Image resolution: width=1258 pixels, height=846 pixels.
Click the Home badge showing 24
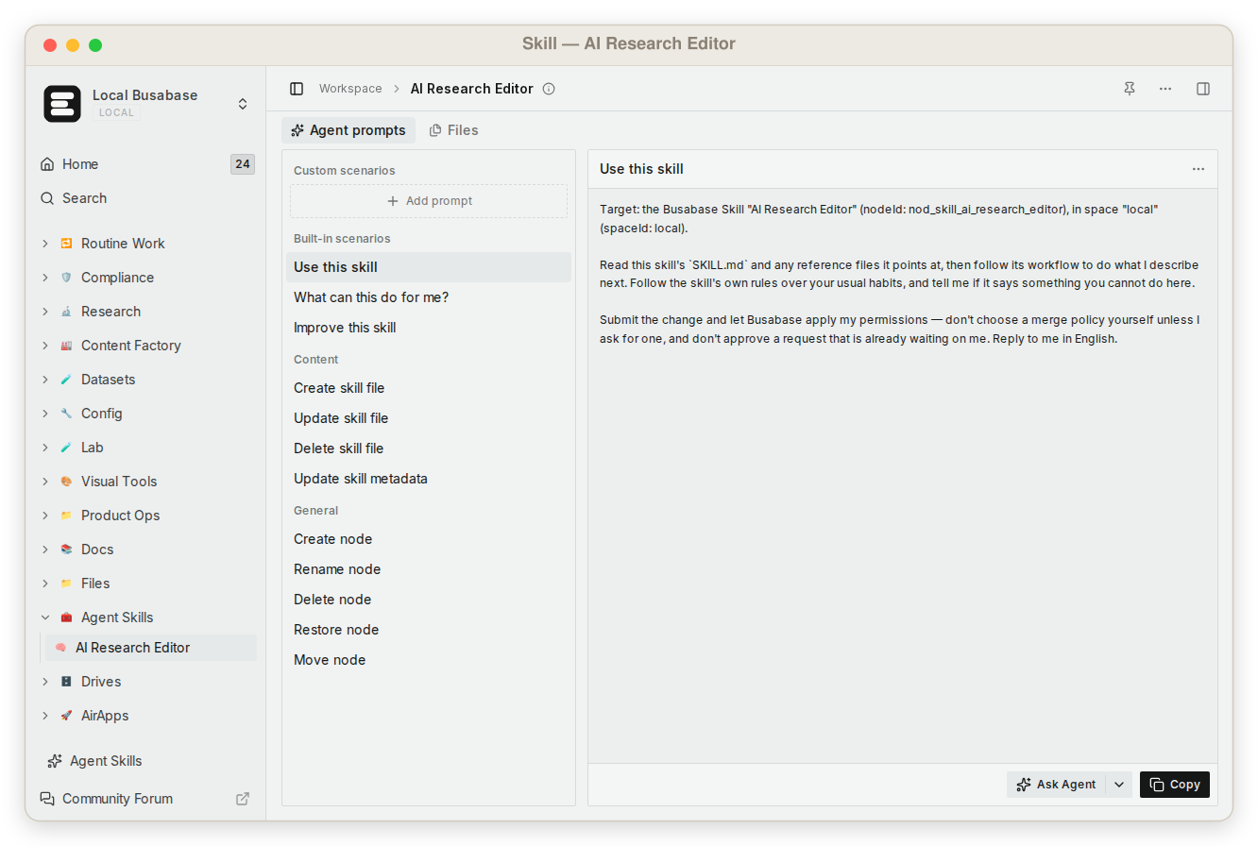[243, 164]
